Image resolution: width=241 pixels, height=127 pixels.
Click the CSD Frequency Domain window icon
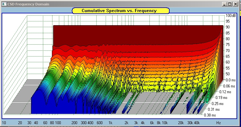coord(4,4)
